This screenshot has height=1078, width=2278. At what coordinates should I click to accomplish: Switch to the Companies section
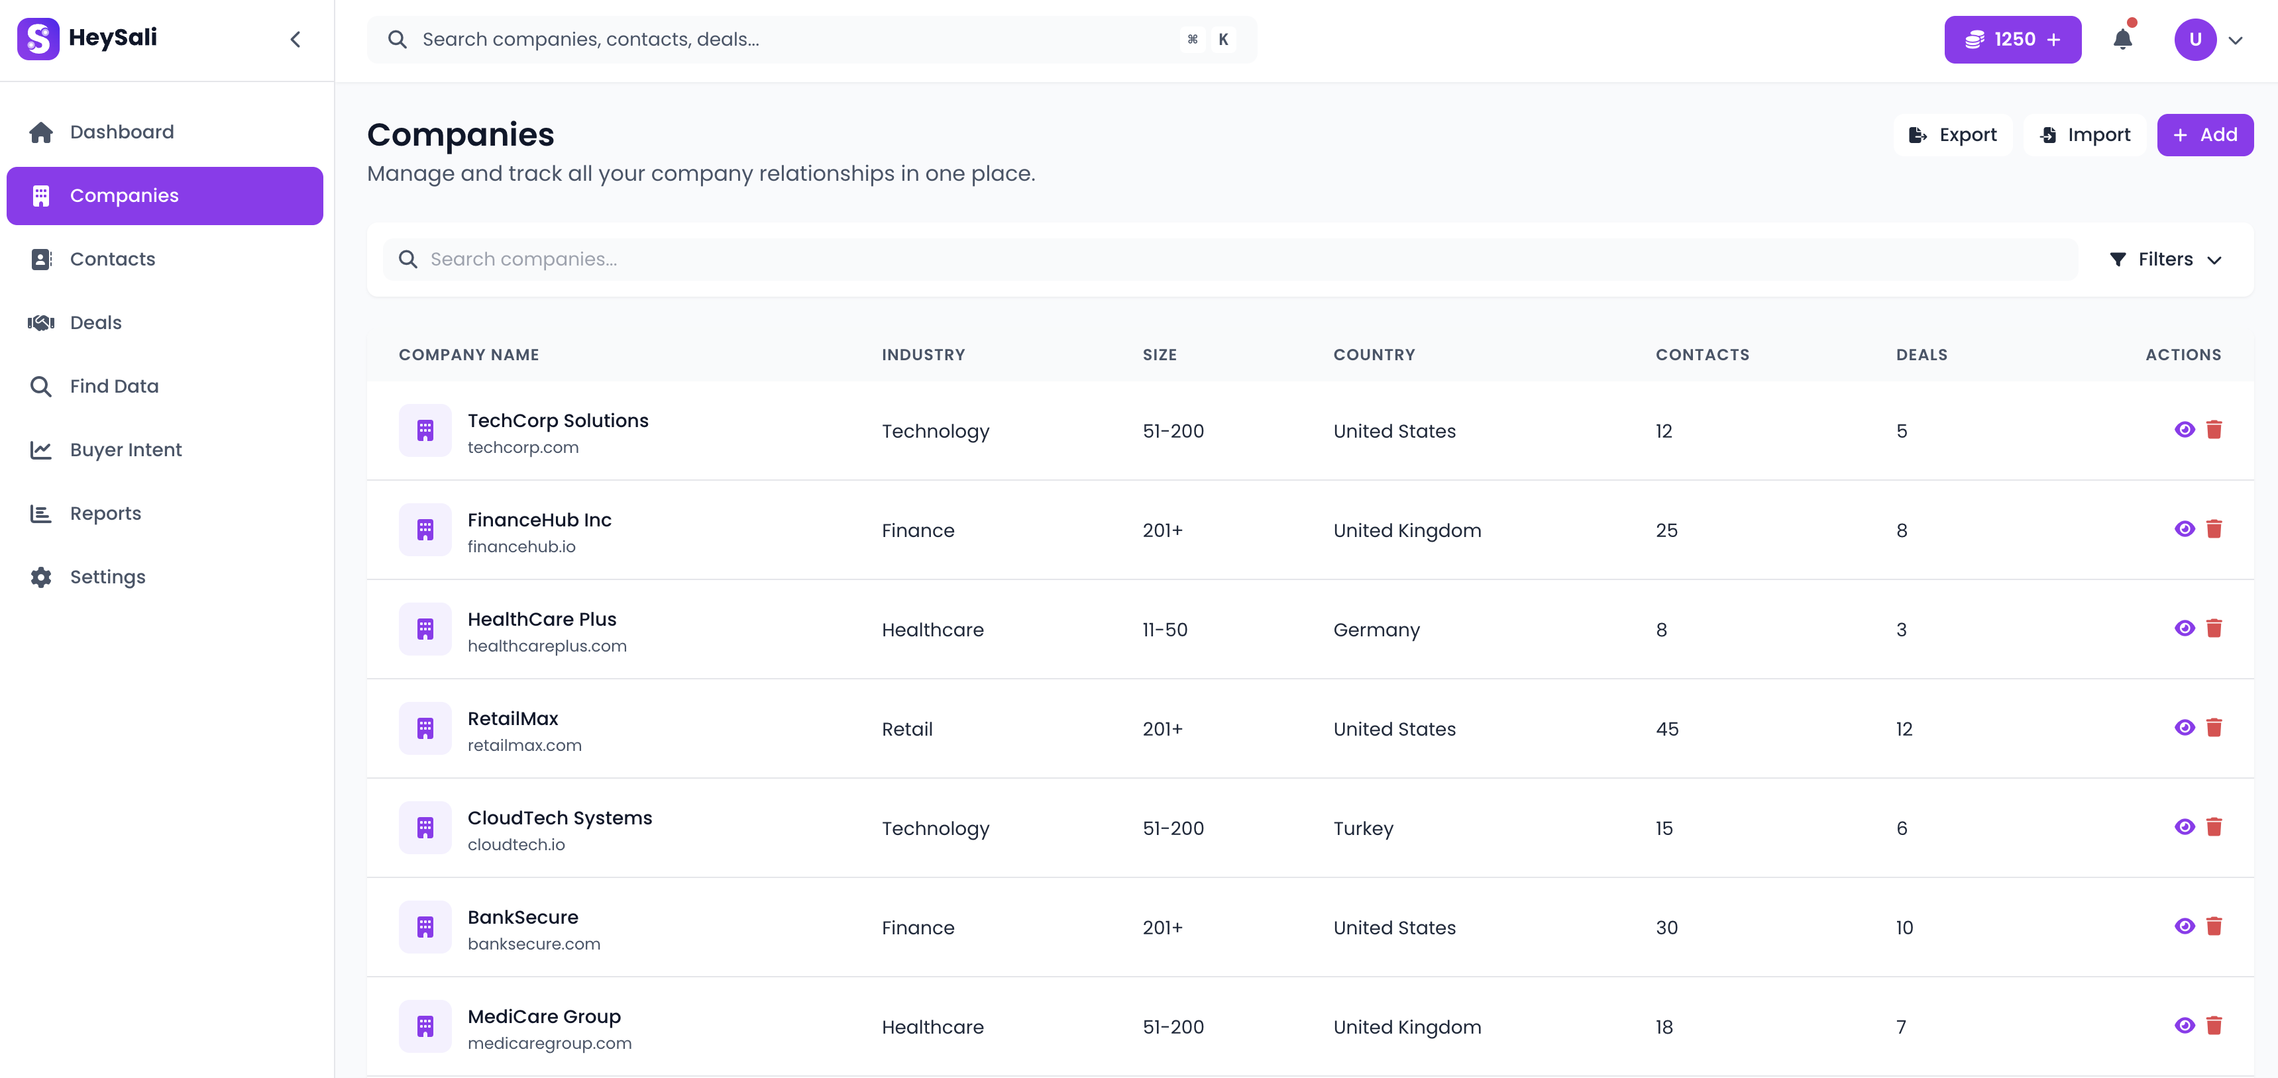point(124,195)
